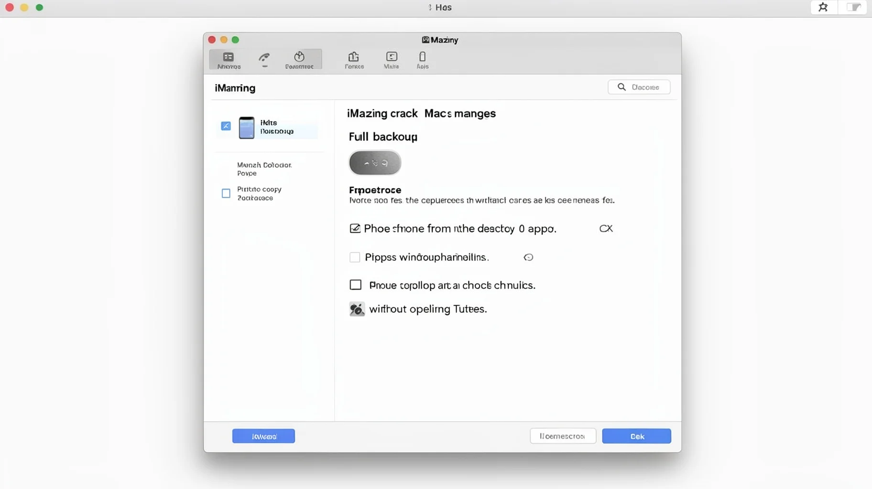This screenshot has width=872, height=489.
Task: Click the 'without opeliring Tutees.' text
Action: [428, 309]
